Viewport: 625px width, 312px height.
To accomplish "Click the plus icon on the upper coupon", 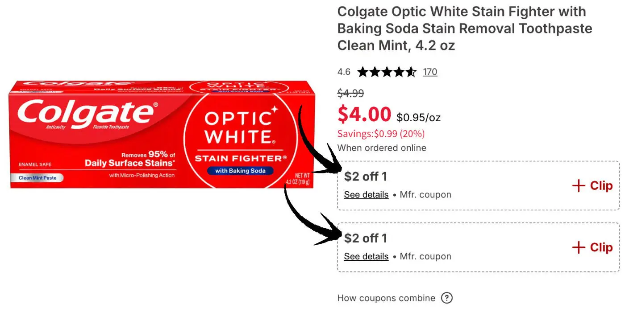I will click(579, 186).
